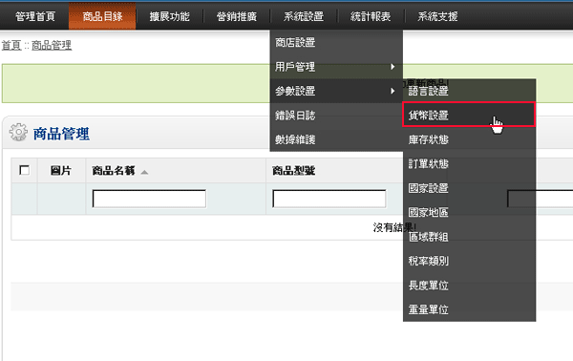This screenshot has width=573, height=361.
Task: Go to 首頁 breadcrumb link
Action: pyautogui.click(x=11, y=45)
